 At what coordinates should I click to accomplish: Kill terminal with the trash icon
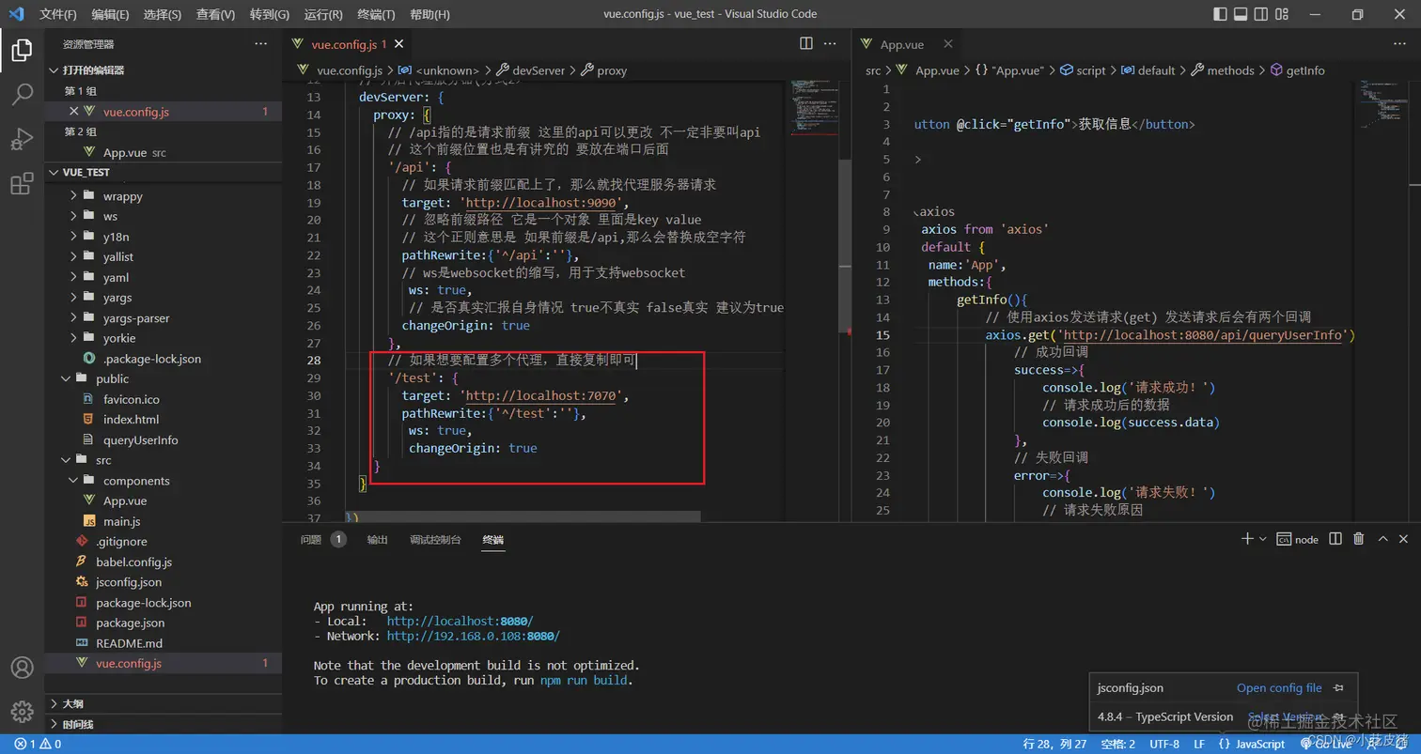tap(1358, 539)
